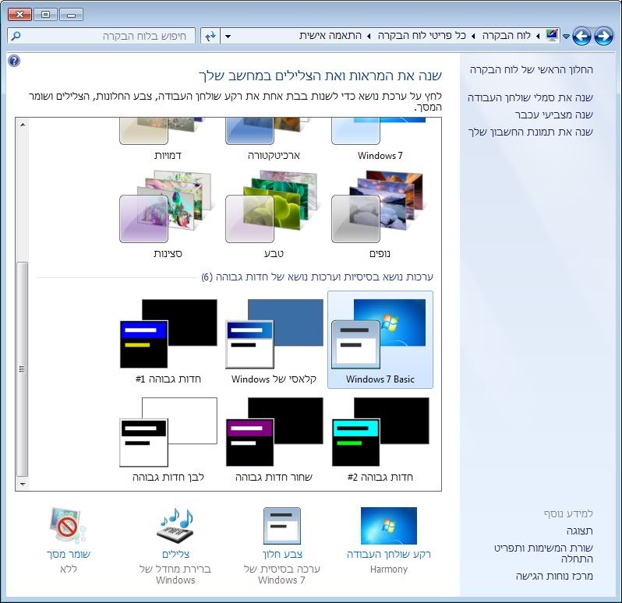
Task: Open שנה מצביעי עכבר link
Action: point(553,115)
